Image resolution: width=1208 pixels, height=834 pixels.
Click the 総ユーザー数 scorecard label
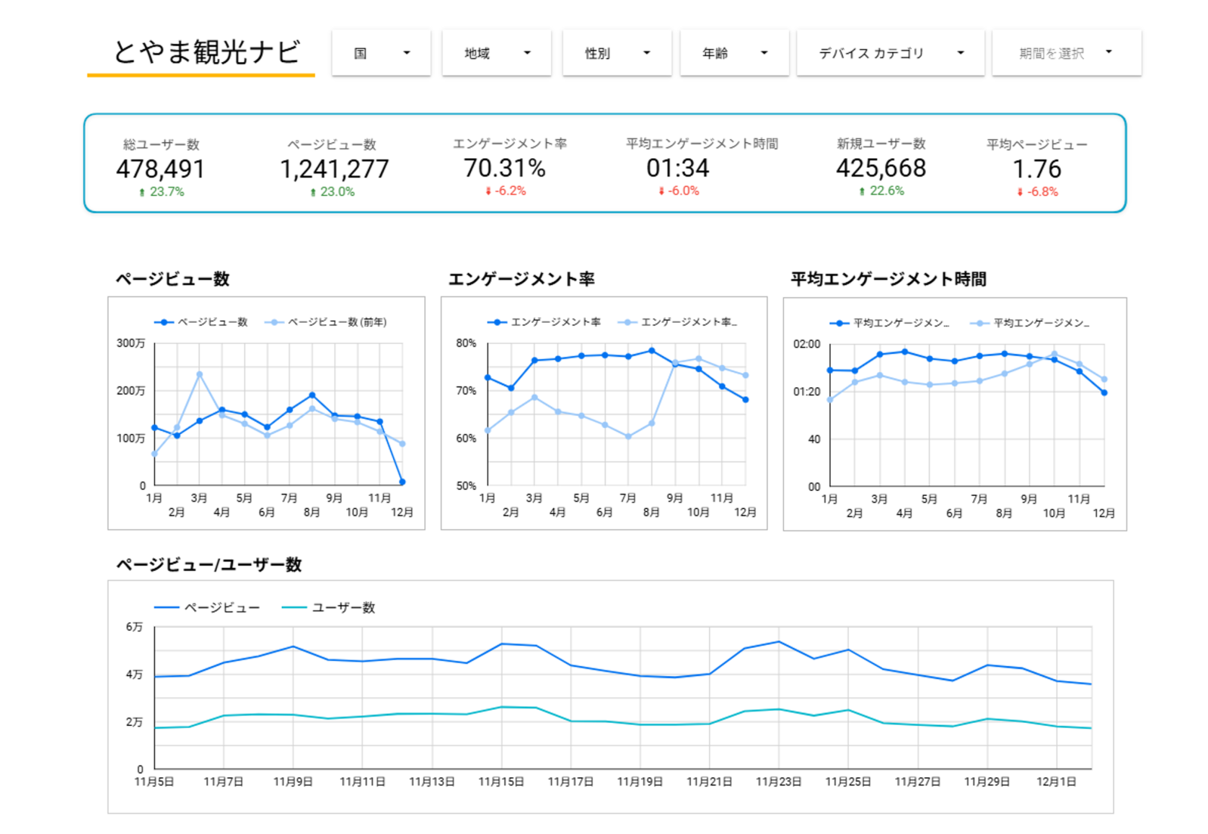161,144
